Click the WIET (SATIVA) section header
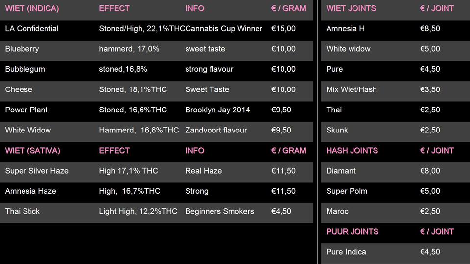The width and height of the screenshot is (470, 264). (33, 151)
